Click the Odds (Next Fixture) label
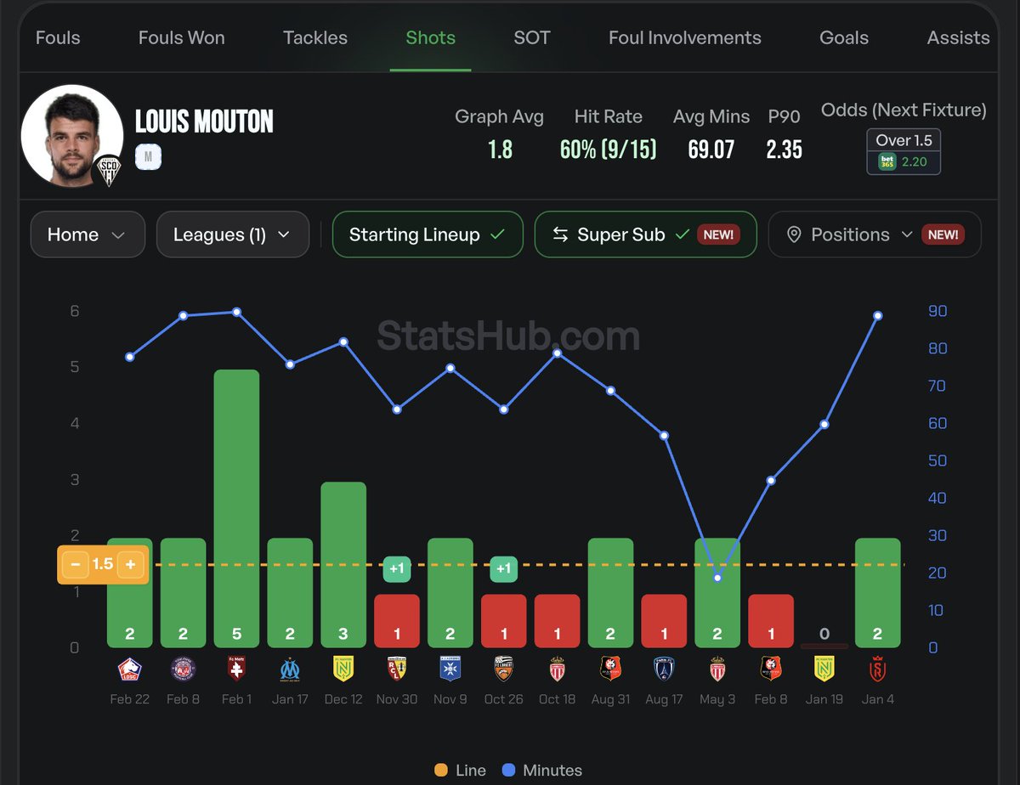The height and width of the screenshot is (785, 1020). (x=904, y=110)
